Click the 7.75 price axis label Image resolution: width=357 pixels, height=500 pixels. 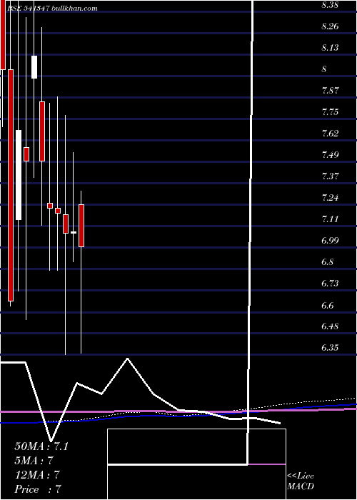tap(330, 112)
